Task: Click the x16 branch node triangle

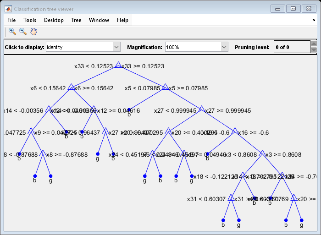Action: [x=235, y=132]
